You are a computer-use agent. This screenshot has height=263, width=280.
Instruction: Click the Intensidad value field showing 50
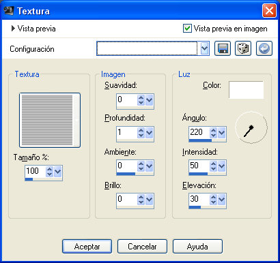[199, 166]
